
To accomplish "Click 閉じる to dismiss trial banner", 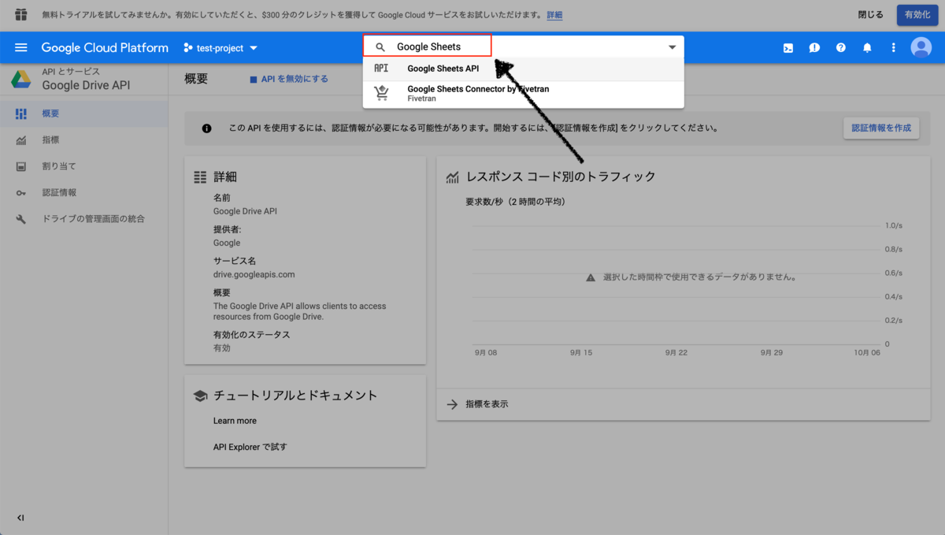I will 870,15.
